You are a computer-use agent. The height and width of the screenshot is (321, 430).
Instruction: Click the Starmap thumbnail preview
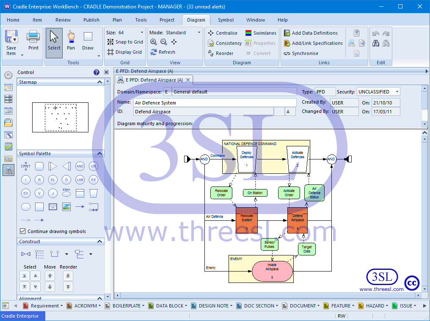click(61, 117)
